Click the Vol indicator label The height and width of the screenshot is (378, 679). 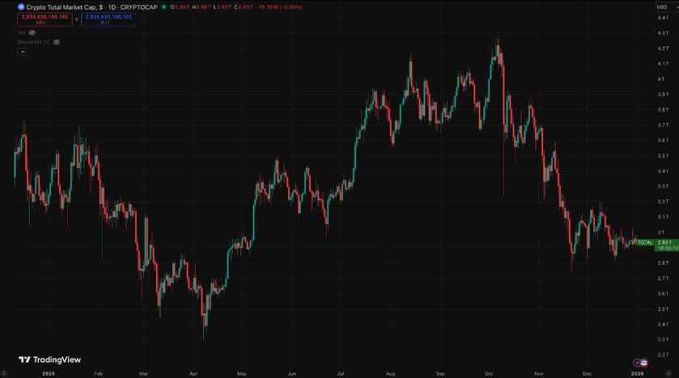pos(22,32)
